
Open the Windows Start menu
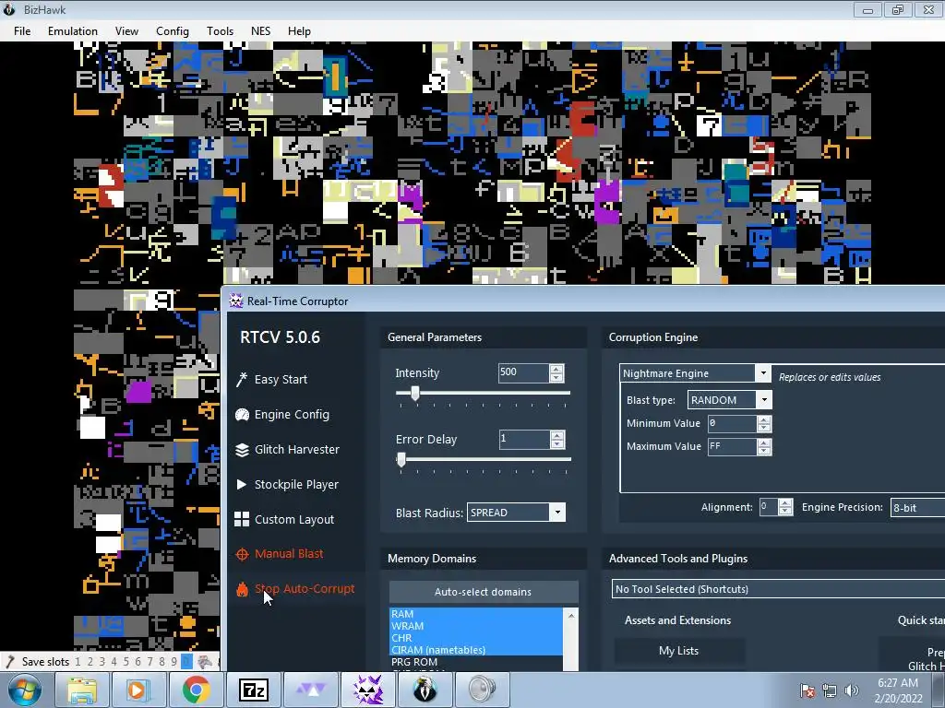[24, 690]
